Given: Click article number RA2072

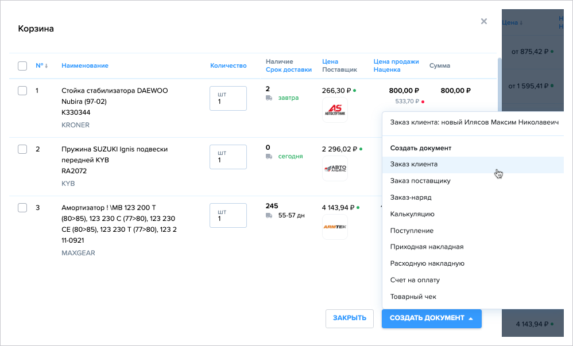Looking at the screenshot, I should [73, 171].
